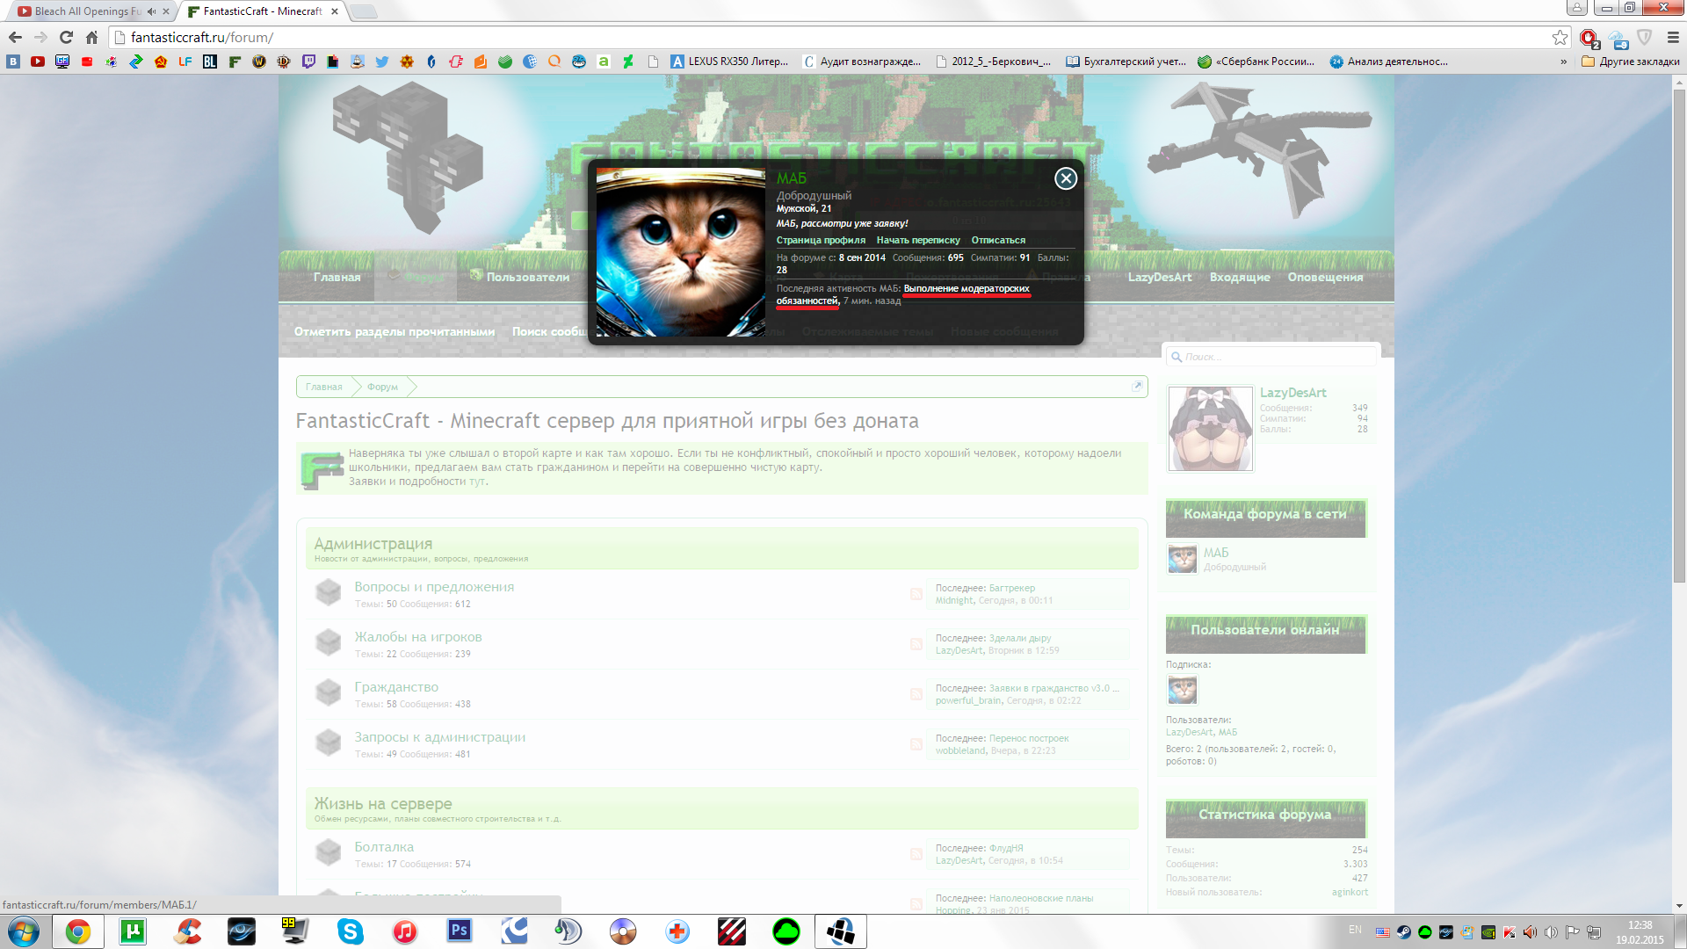Screen dimensions: 1687x949
Task: Unfollow МАБ via Отписаться link
Action: pos(998,240)
